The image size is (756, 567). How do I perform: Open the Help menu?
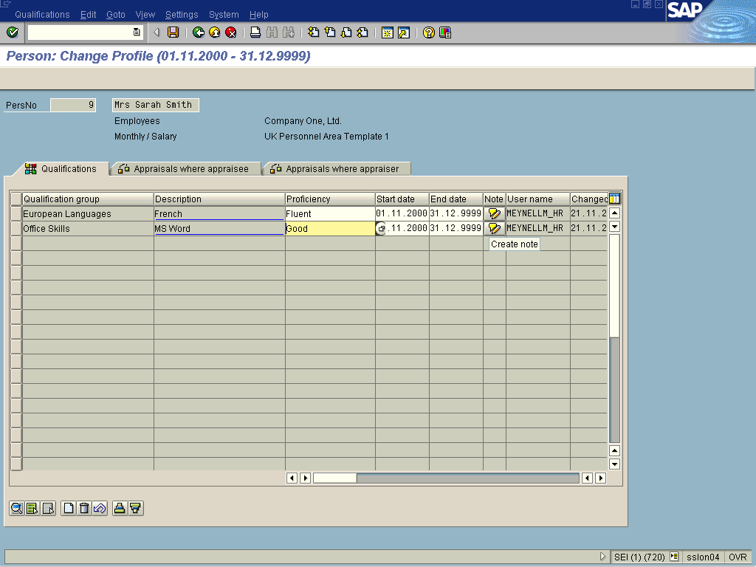[259, 15]
